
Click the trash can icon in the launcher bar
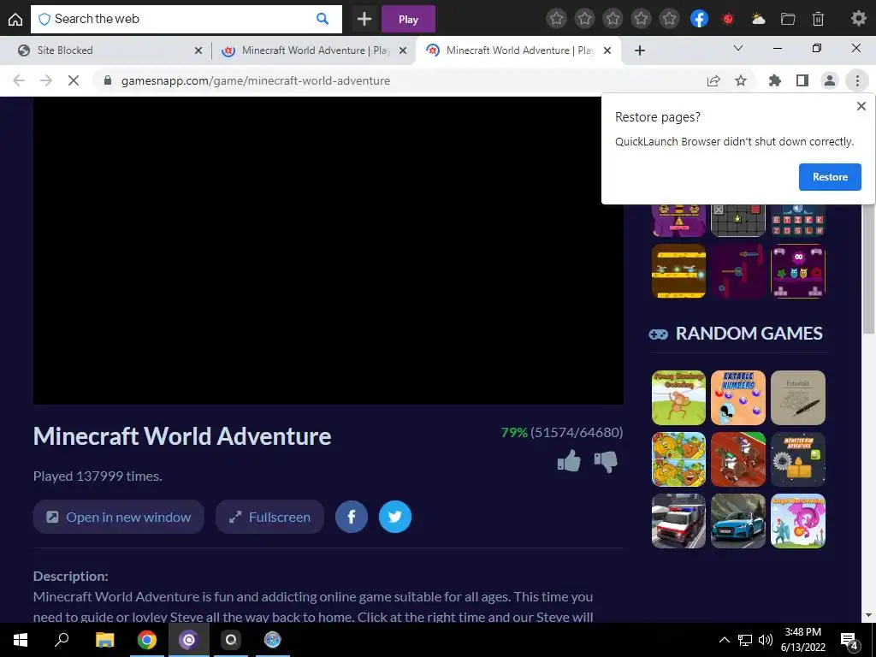818,19
